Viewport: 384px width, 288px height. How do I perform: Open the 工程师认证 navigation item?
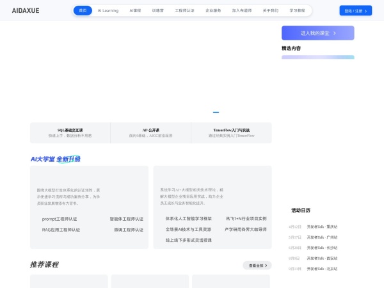[x=184, y=10]
